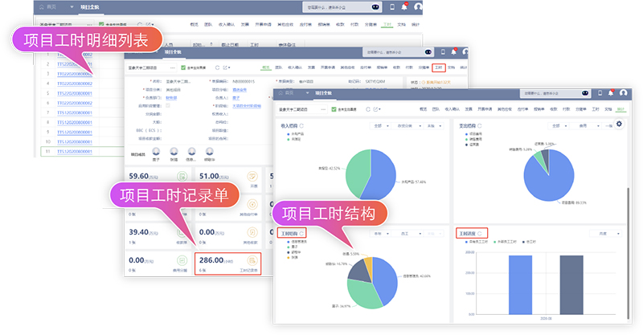Expand the arrow beside home in front window header
This screenshot has width=643, height=335.
tap(307, 93)
